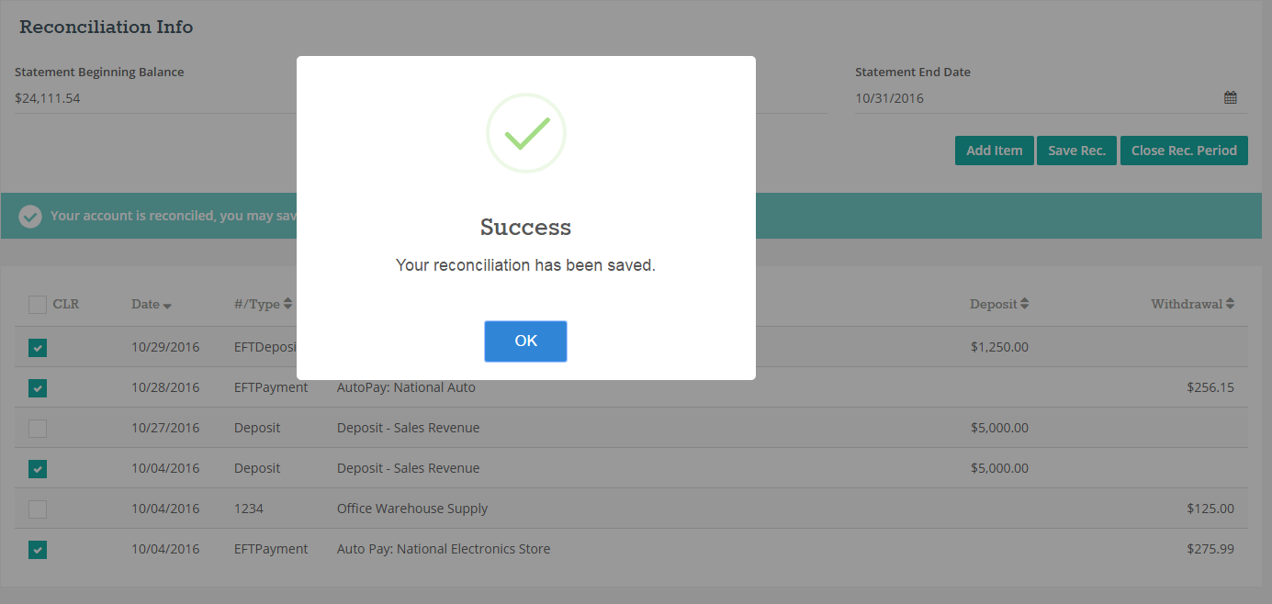The height and width of the screenshot is (604, 1272).
Task: Click the 'Your reconciliation has been saved.' message
Action: pyautogui.click(x=525, y=265)
